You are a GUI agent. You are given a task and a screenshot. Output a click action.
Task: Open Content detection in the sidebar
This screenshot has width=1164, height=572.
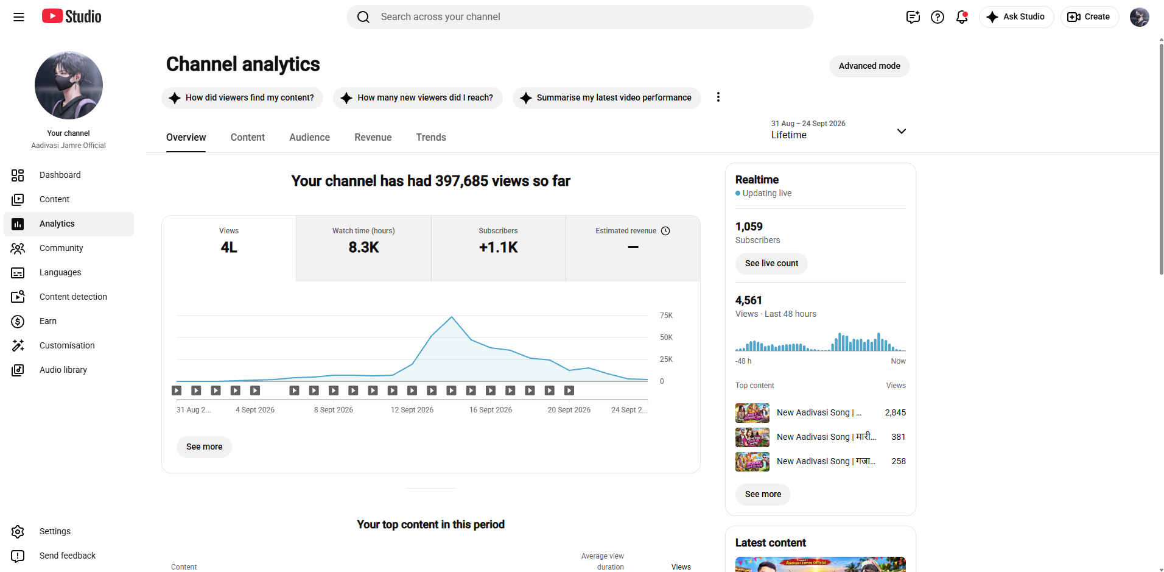coord(68,297)
